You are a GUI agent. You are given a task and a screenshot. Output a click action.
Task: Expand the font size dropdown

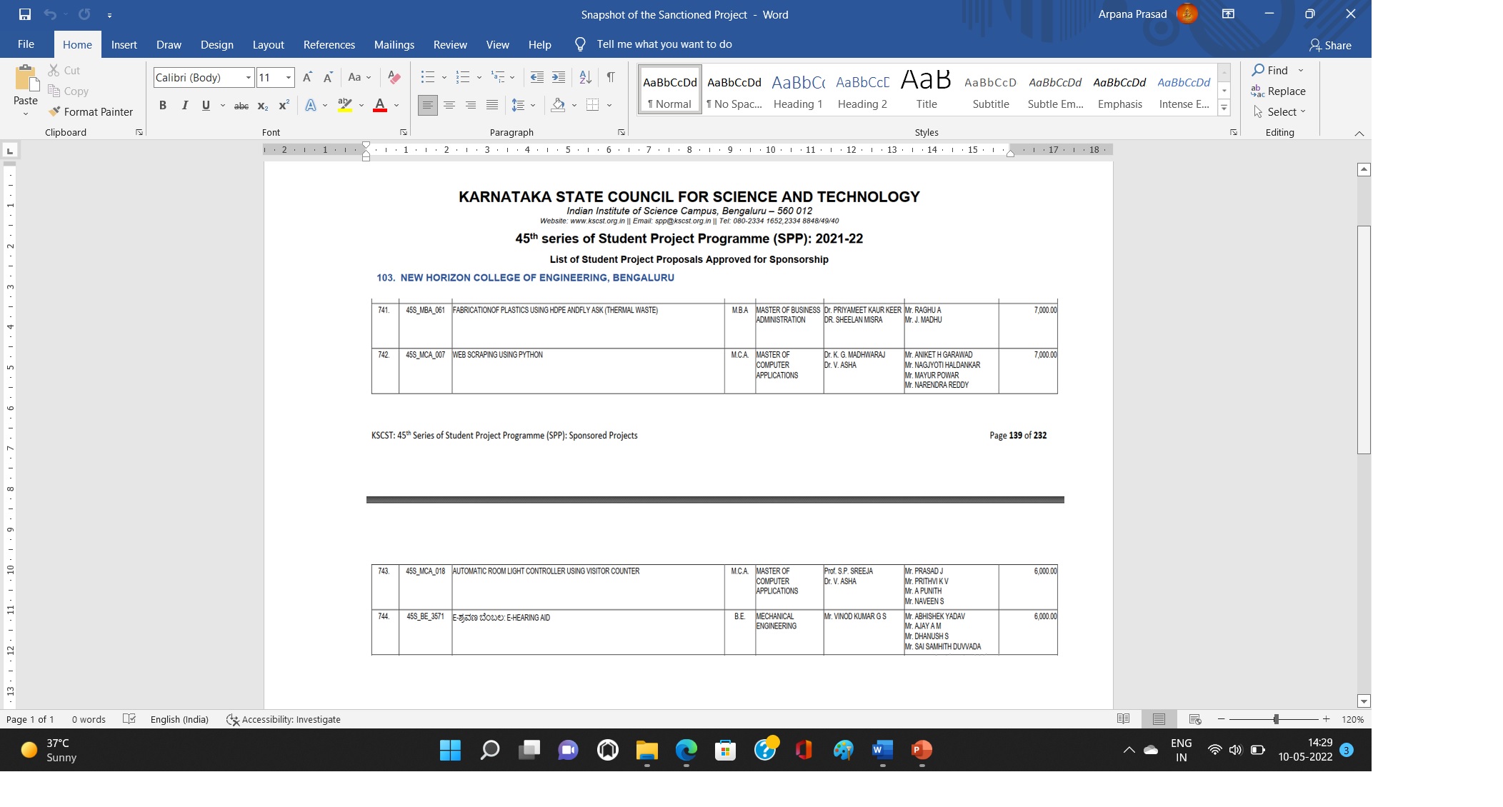[x=289, y=77]
